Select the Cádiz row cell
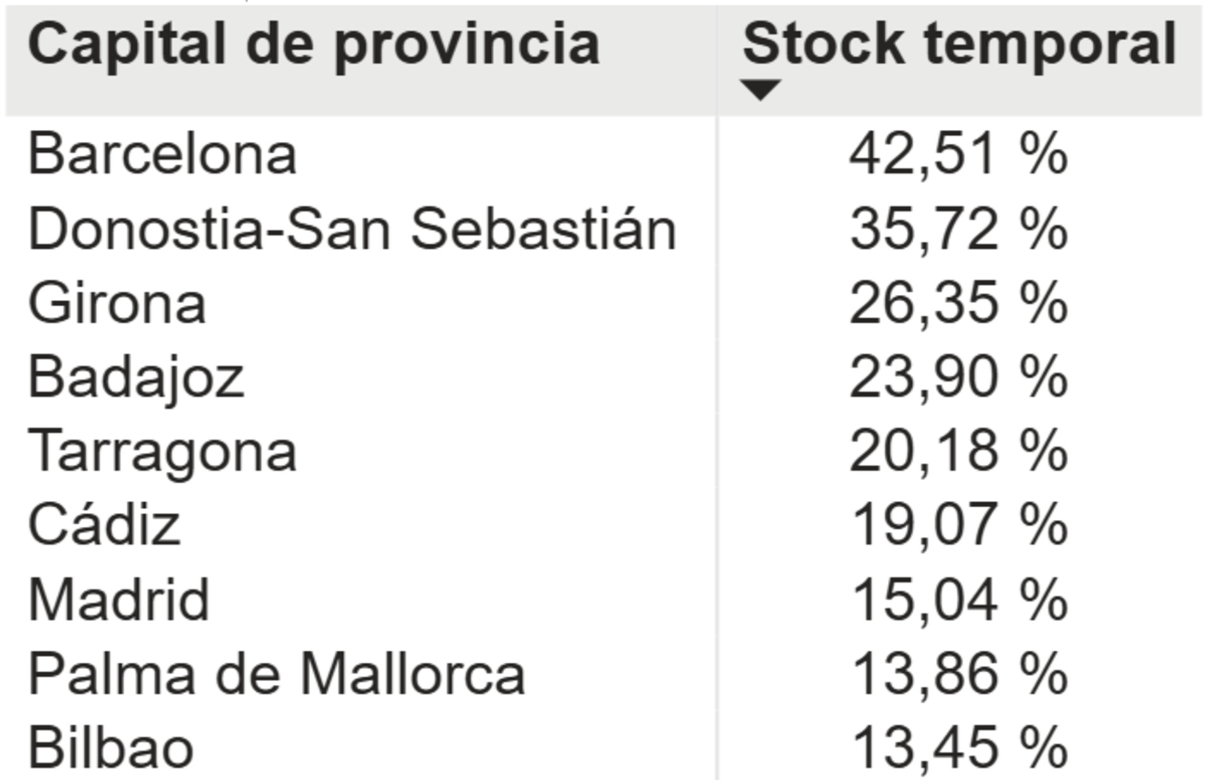 point(105,525)
